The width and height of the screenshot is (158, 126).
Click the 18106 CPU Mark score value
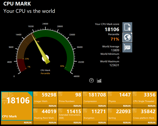point(112,29)
